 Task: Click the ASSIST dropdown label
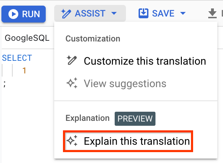pyautogui.click(x=90, y=14)
